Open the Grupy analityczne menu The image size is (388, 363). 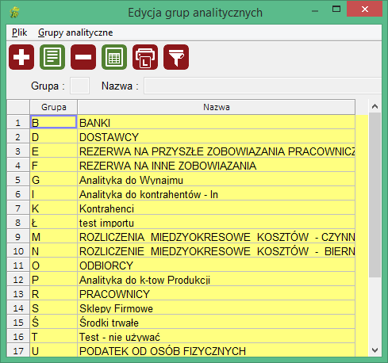pos(75,32)
